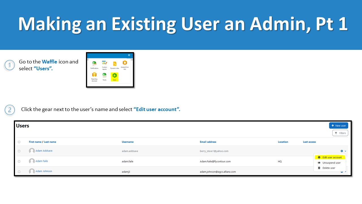The height and width of the screenshot is (204, 362).
Task: Expand the action dropdown on Adam Faile's row
Action: (346, 161)
